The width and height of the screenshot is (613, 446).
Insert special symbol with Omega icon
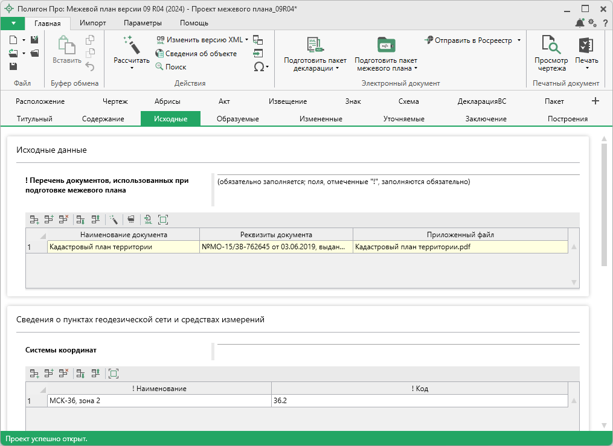coord(260,67)
